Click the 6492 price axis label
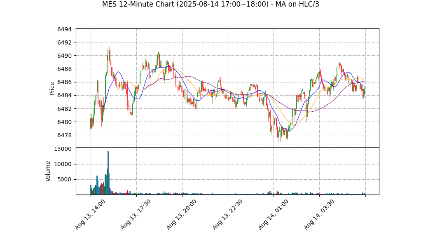Viewport: 421px width, 237px height. (x=64, y=42)
